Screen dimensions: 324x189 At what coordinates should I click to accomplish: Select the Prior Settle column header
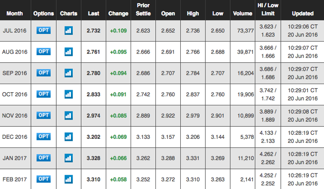click(x=143, y=10)
